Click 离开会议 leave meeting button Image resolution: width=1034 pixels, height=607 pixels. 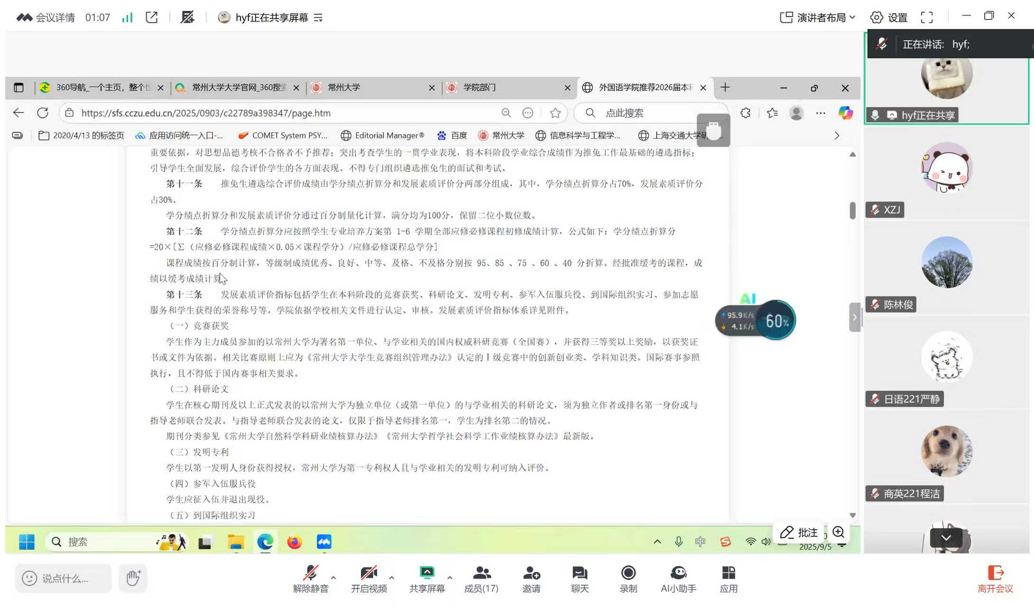click(995, 579)
